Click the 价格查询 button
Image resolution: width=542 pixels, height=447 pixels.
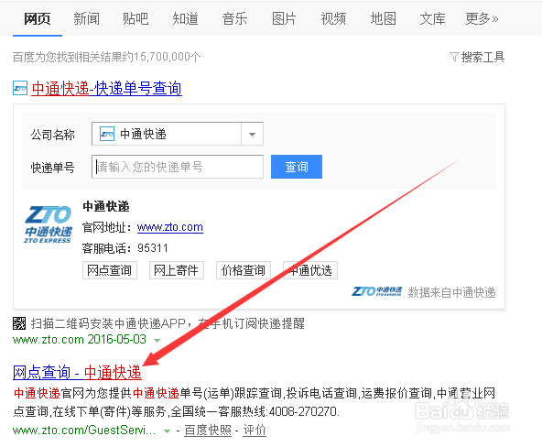tap(244, 270)
